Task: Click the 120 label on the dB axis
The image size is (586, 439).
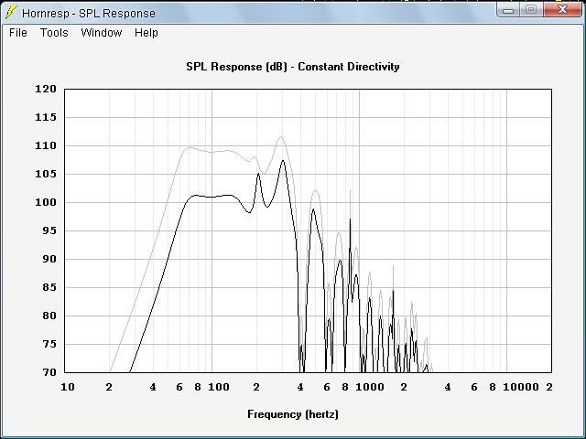Action: [47, 90]
